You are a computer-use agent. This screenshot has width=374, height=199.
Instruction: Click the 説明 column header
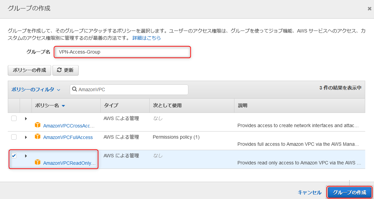click(x=242, y=105)
